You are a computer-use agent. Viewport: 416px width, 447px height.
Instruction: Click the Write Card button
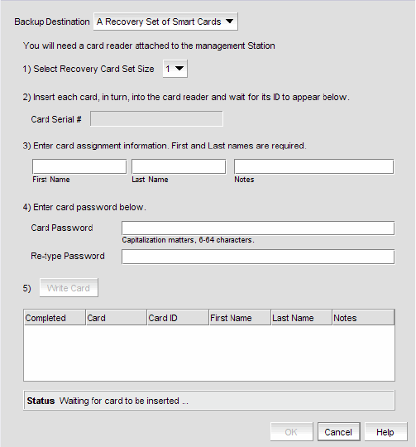click(69, 288)
